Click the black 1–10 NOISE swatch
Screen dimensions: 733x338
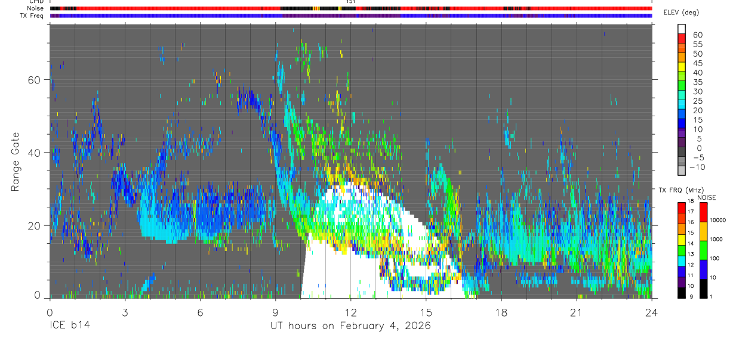[703, 289]
